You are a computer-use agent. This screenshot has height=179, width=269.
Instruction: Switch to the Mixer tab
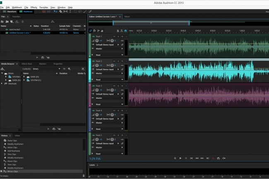click(x=127, y=17)
